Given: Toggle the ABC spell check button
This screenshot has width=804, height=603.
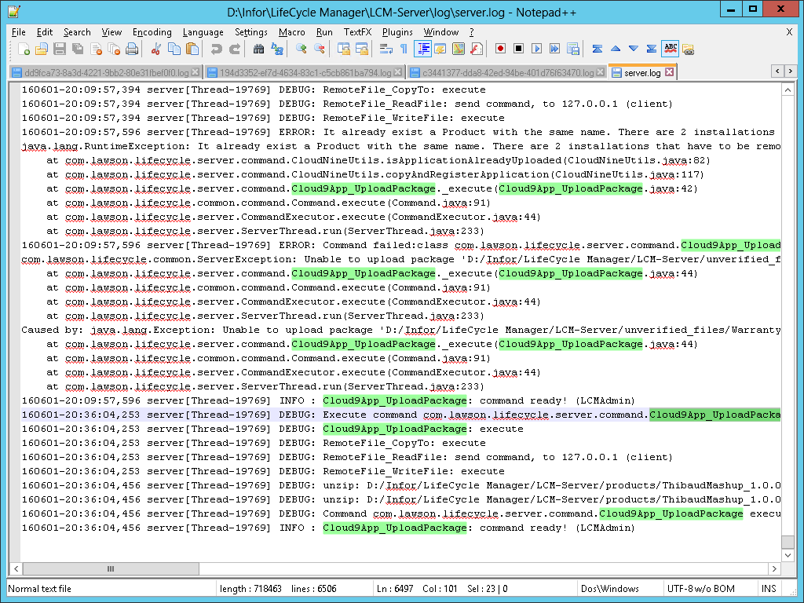Looking at the screenshot, I should [x=670, y=49].
